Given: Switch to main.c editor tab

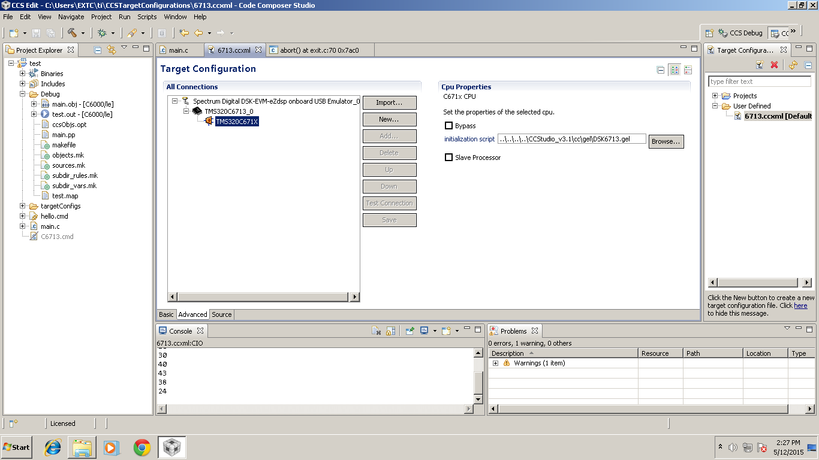Looking at the screenshot, I should [179, 50].
